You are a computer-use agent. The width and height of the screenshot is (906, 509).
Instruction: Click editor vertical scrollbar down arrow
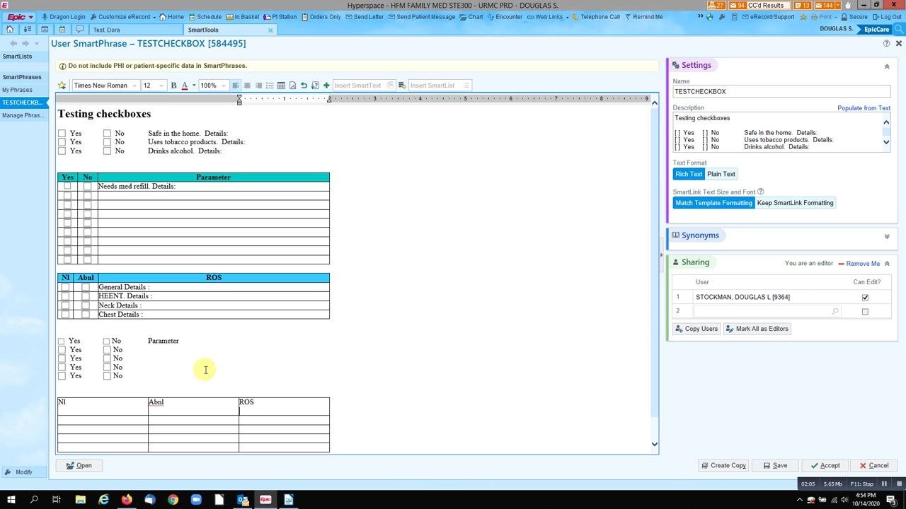[x=654, y=445]
